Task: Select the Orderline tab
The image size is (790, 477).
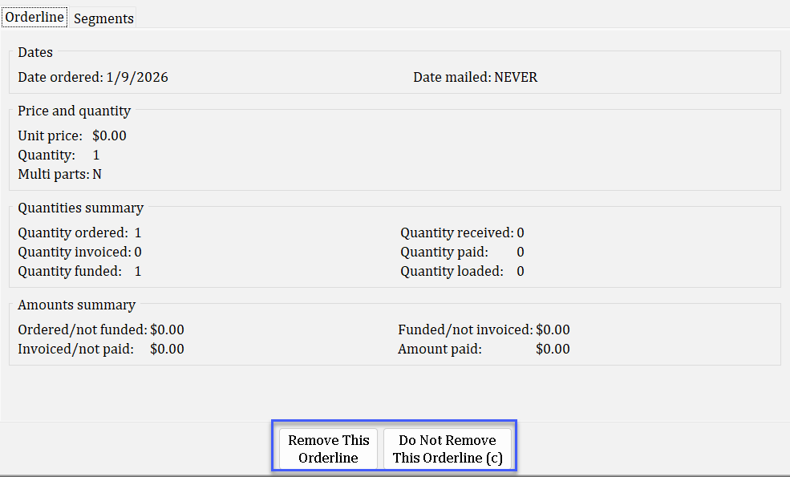Action: (34, 18)
